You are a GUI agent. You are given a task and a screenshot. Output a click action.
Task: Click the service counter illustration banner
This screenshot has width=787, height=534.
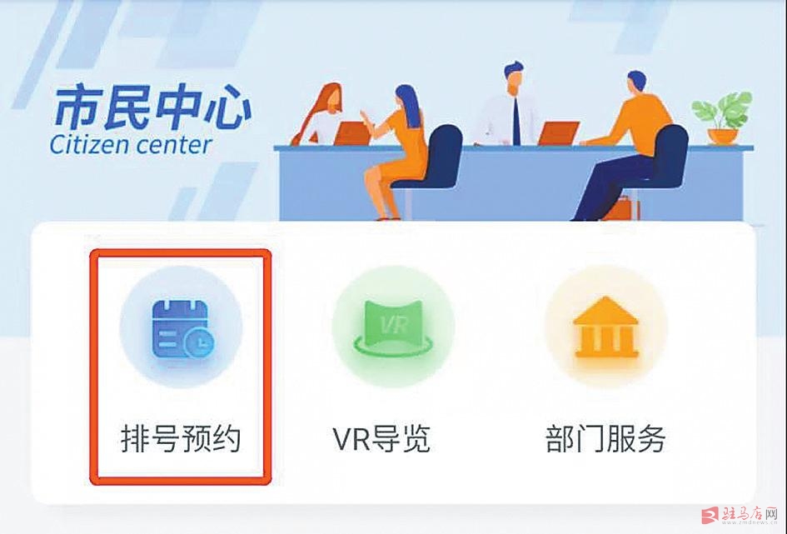513,142
